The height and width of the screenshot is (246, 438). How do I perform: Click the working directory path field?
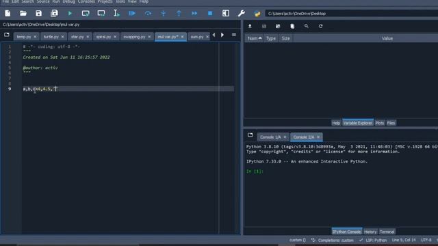pos(351,14)
